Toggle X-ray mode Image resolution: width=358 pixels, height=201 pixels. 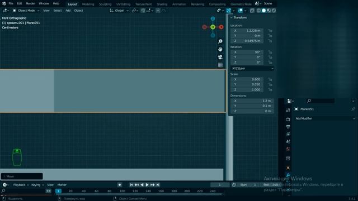click(x=252, y=11)
